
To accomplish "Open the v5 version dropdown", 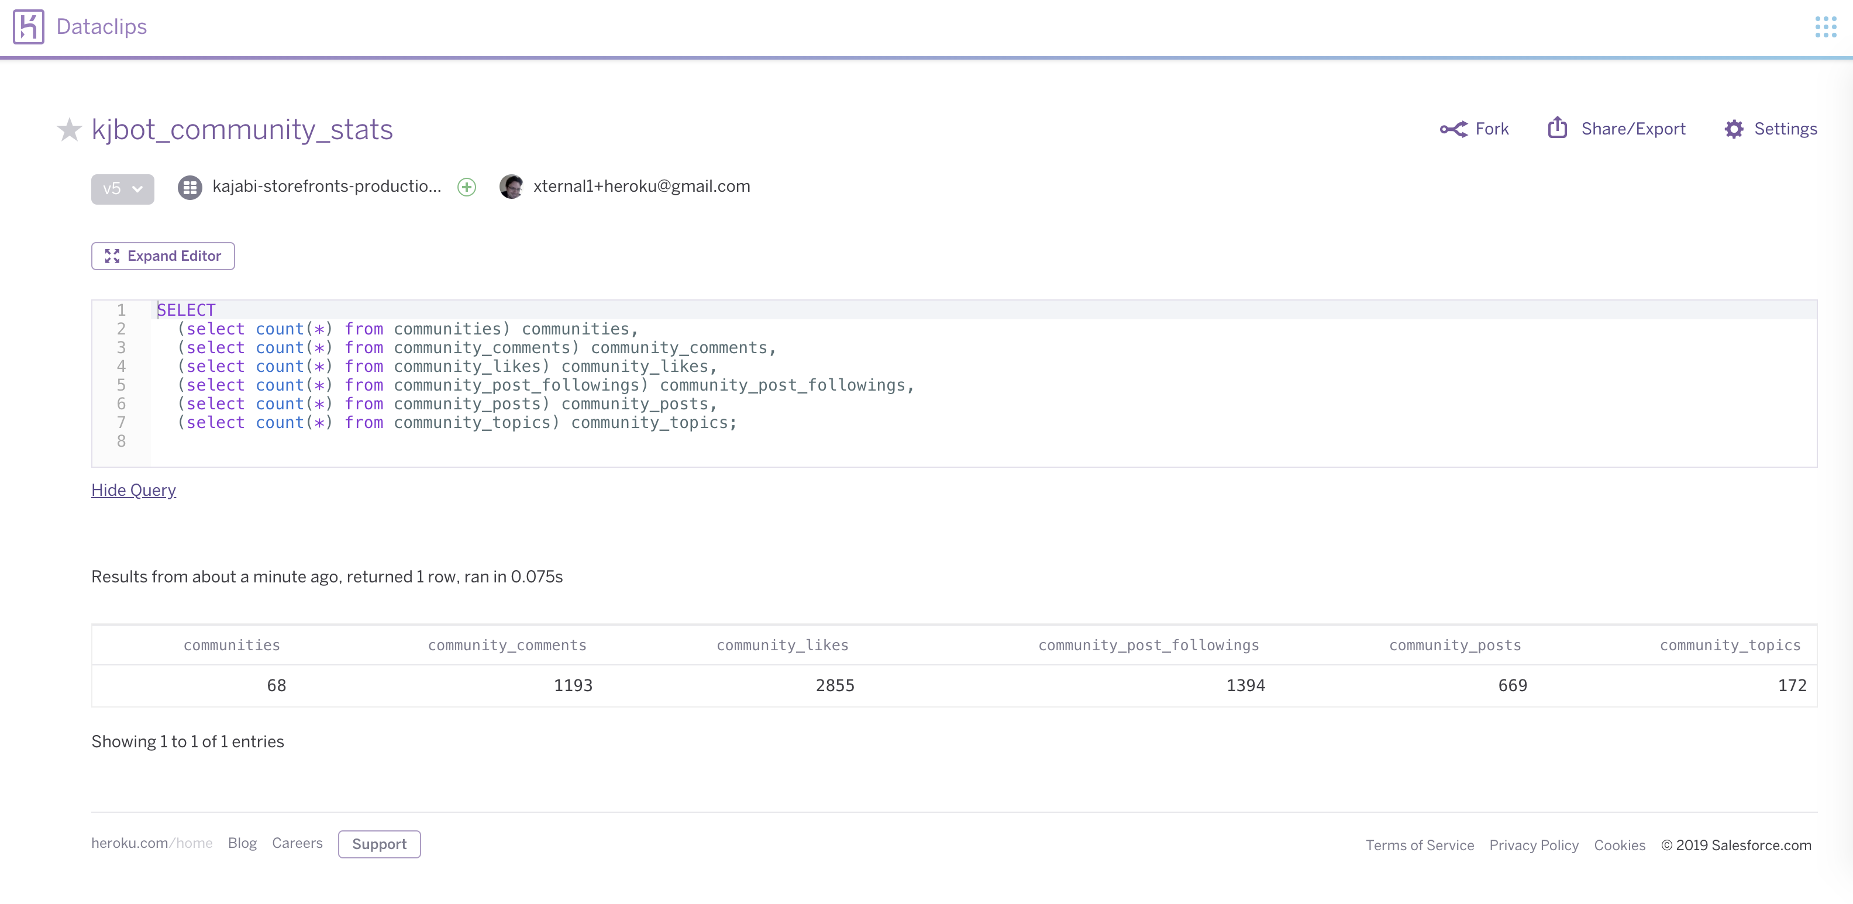I will pyautogui.click(x=122, y=188).
